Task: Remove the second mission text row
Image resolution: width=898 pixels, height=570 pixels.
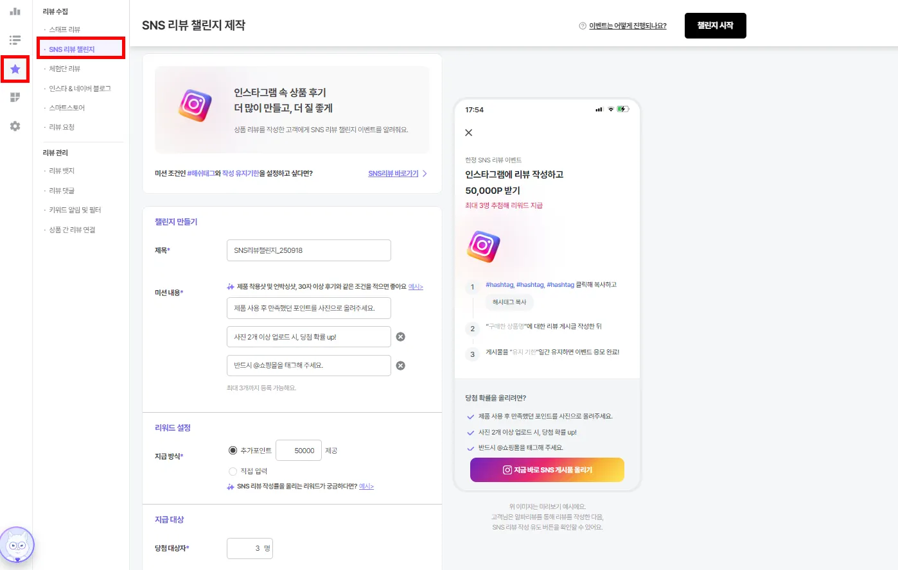Action: point(400,337)
